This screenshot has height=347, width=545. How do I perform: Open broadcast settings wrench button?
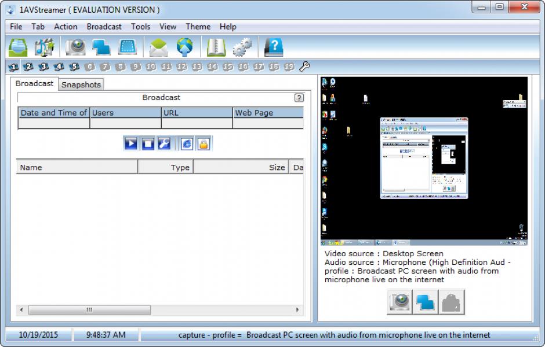point(164,143)
